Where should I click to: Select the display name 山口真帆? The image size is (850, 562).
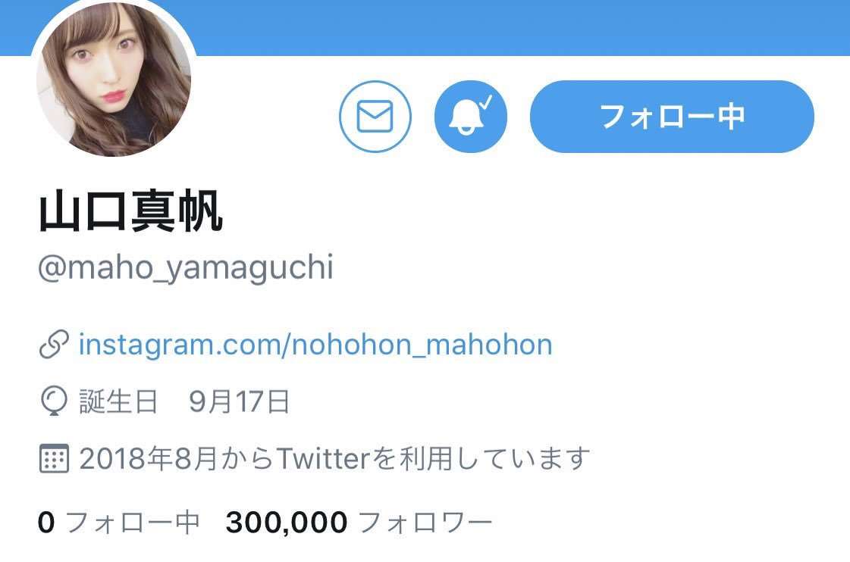(x=130, y=211)
